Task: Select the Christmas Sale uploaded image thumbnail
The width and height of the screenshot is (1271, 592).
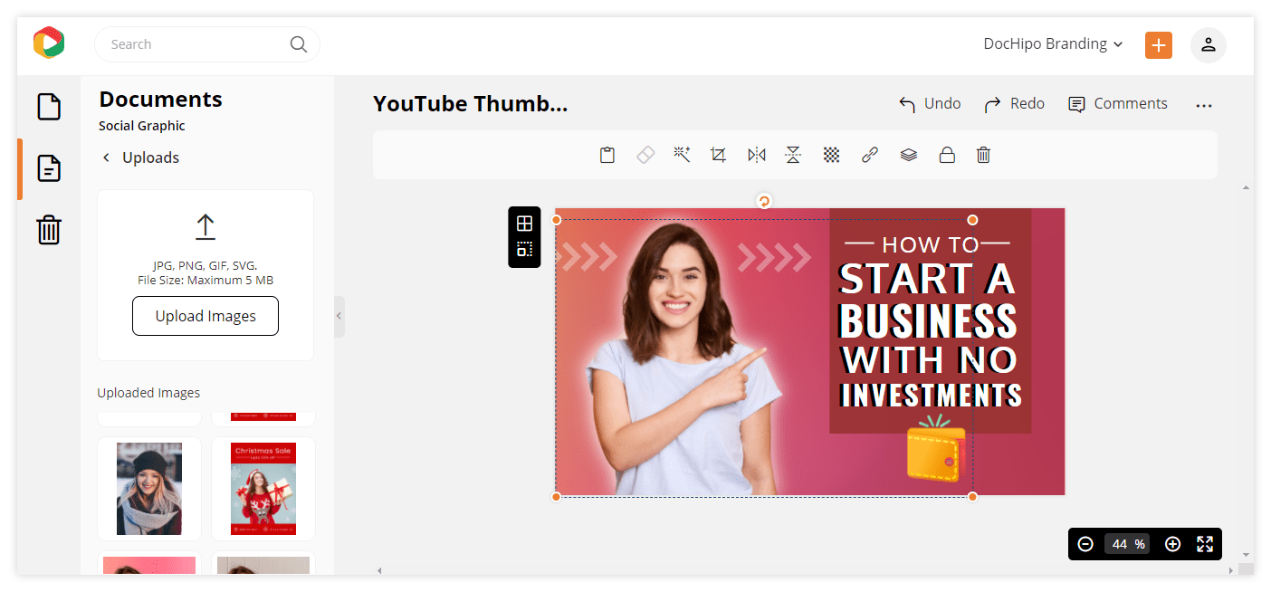Action: click(263, 489)
